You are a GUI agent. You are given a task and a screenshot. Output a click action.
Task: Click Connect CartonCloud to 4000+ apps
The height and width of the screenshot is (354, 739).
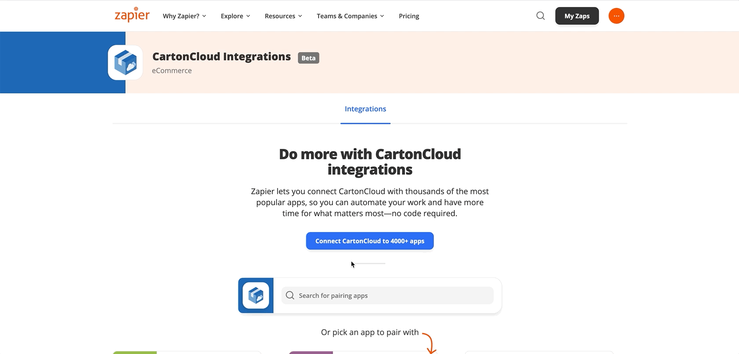click(x=370, y=241)
